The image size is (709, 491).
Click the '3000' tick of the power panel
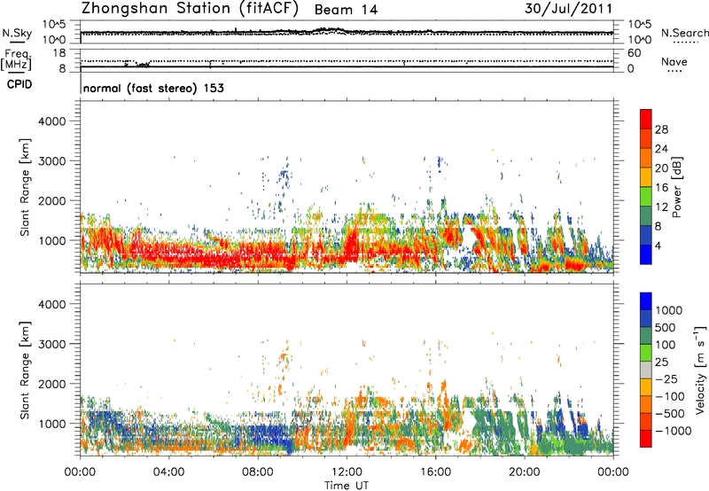pos(51,161)
